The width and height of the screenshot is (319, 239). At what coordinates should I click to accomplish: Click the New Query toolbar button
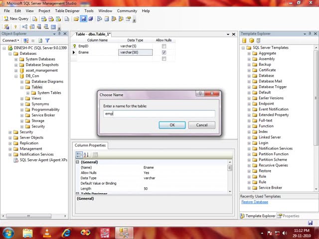pos(16,19)
